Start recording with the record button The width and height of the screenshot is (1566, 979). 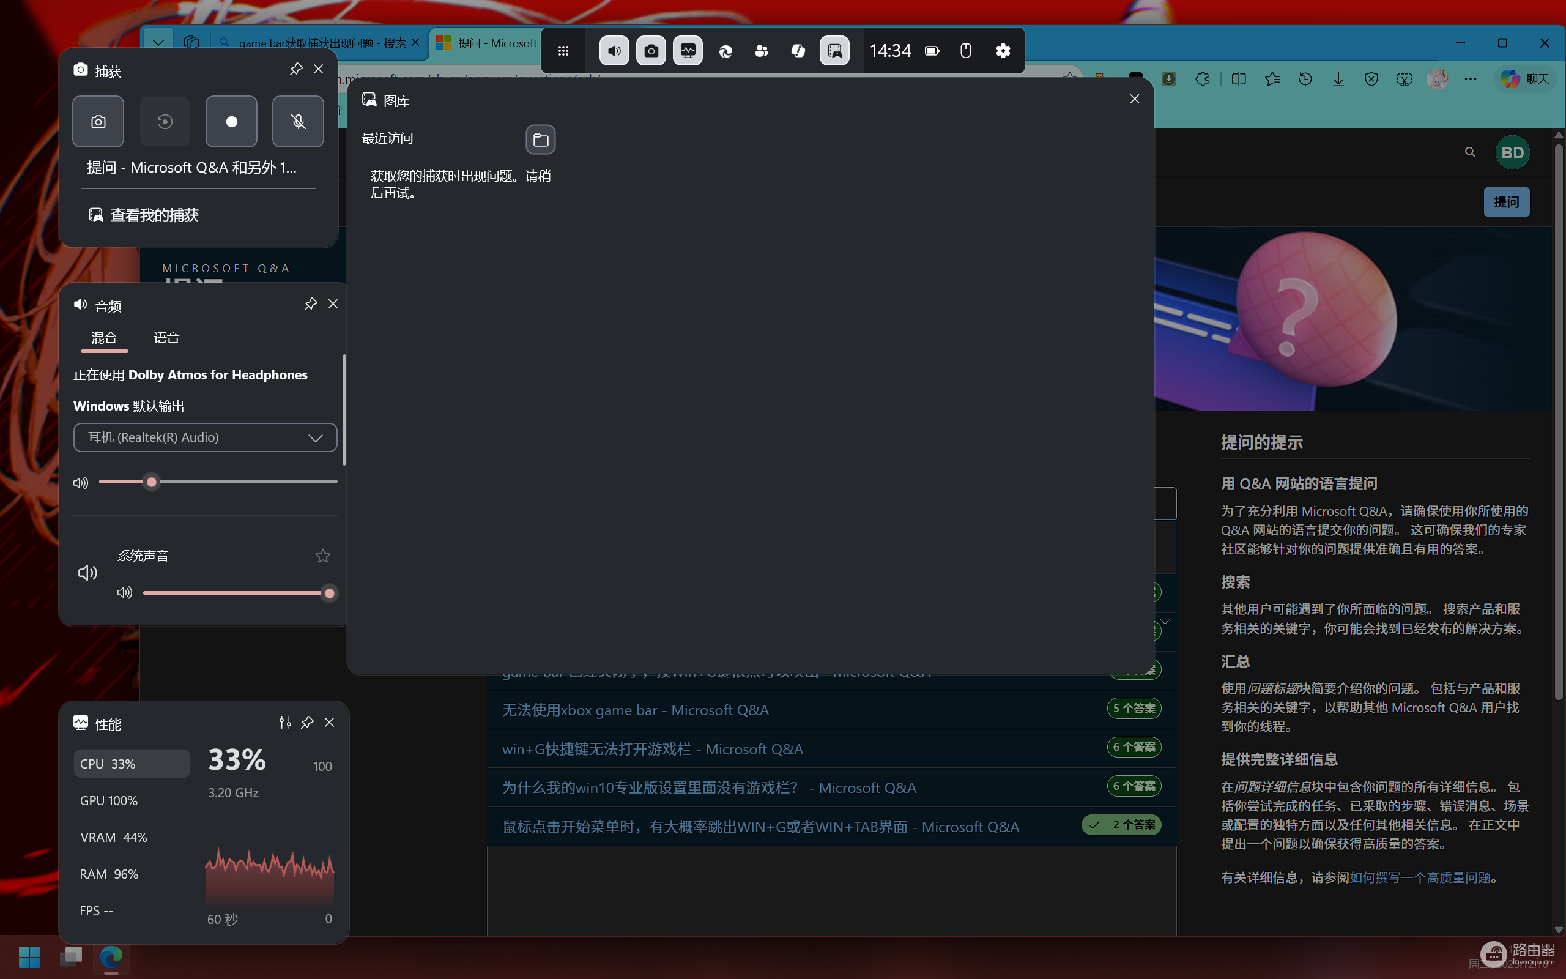[x=231, y=122]
